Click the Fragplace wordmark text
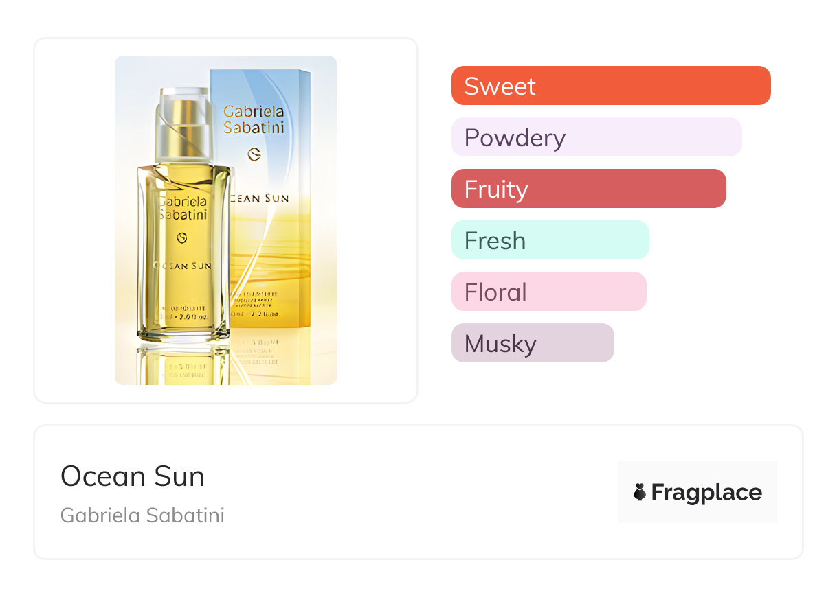Image resolution: width=837 pixels, height=593 pixels. pyautogui.click(x=706, y=492)
